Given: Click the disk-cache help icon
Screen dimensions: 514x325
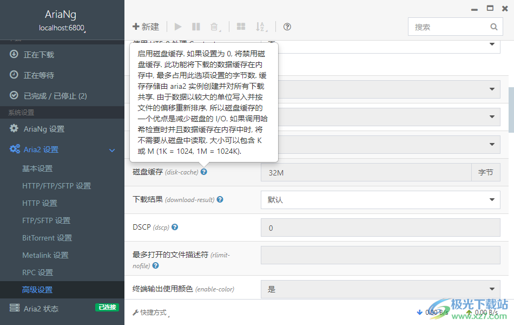Looking at the screenshot, I should tap(204, 172).
